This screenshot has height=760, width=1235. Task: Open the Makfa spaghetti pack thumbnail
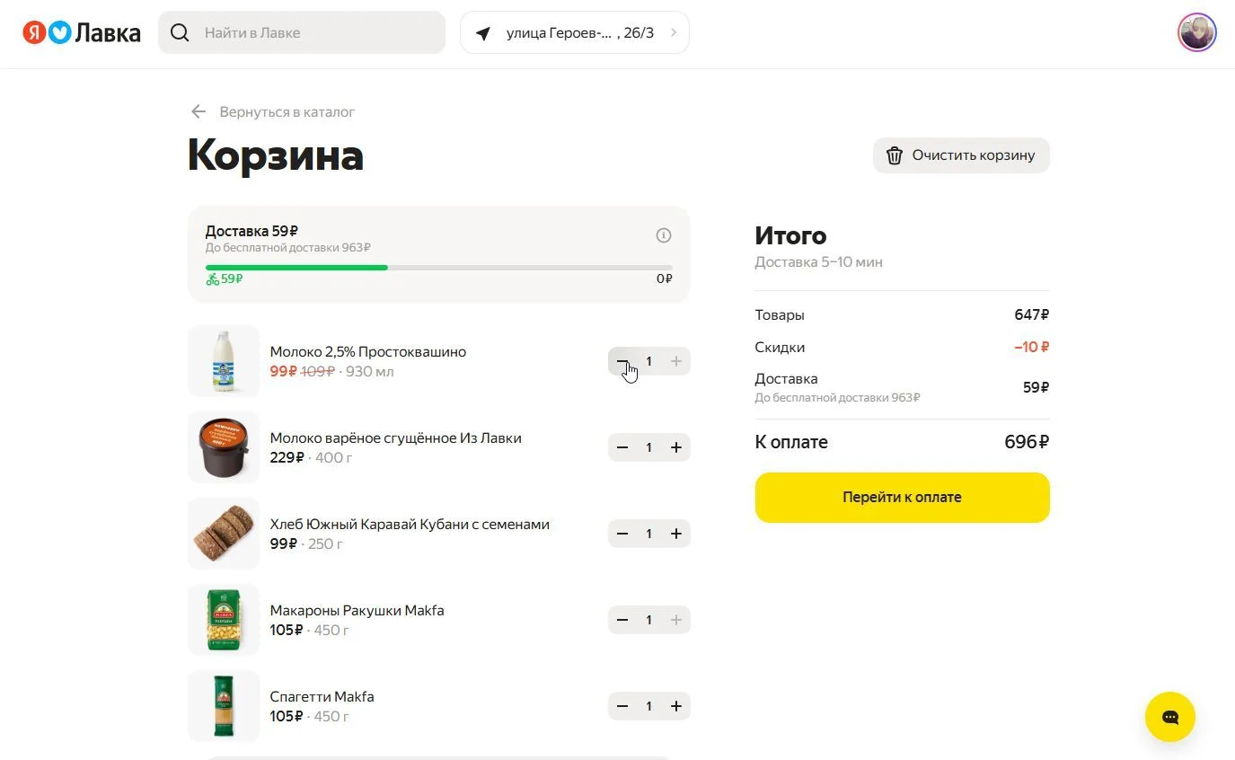pyautogui.click(x=224, y=706)
